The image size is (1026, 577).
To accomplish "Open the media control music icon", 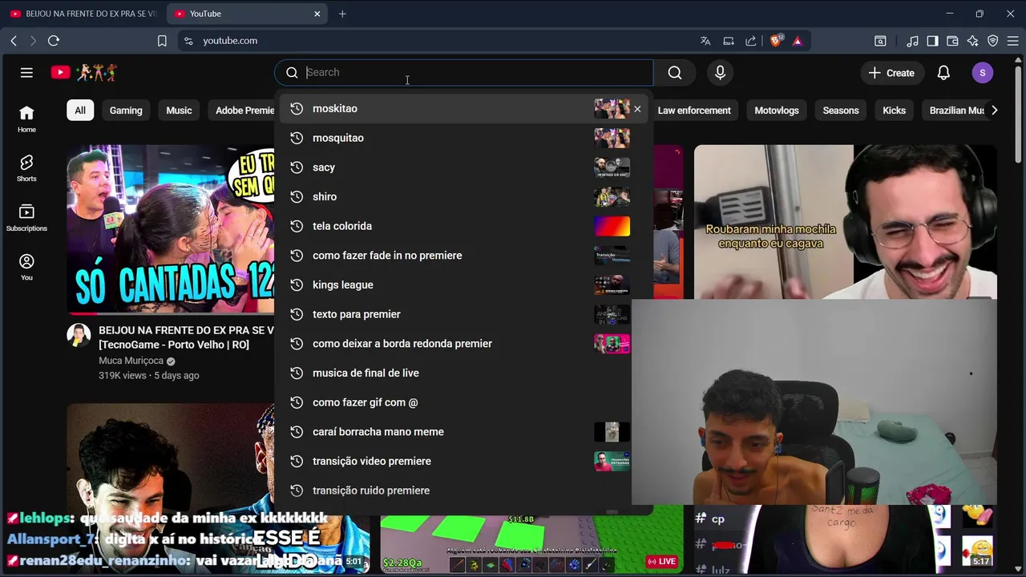I will (x=912, y=41).
